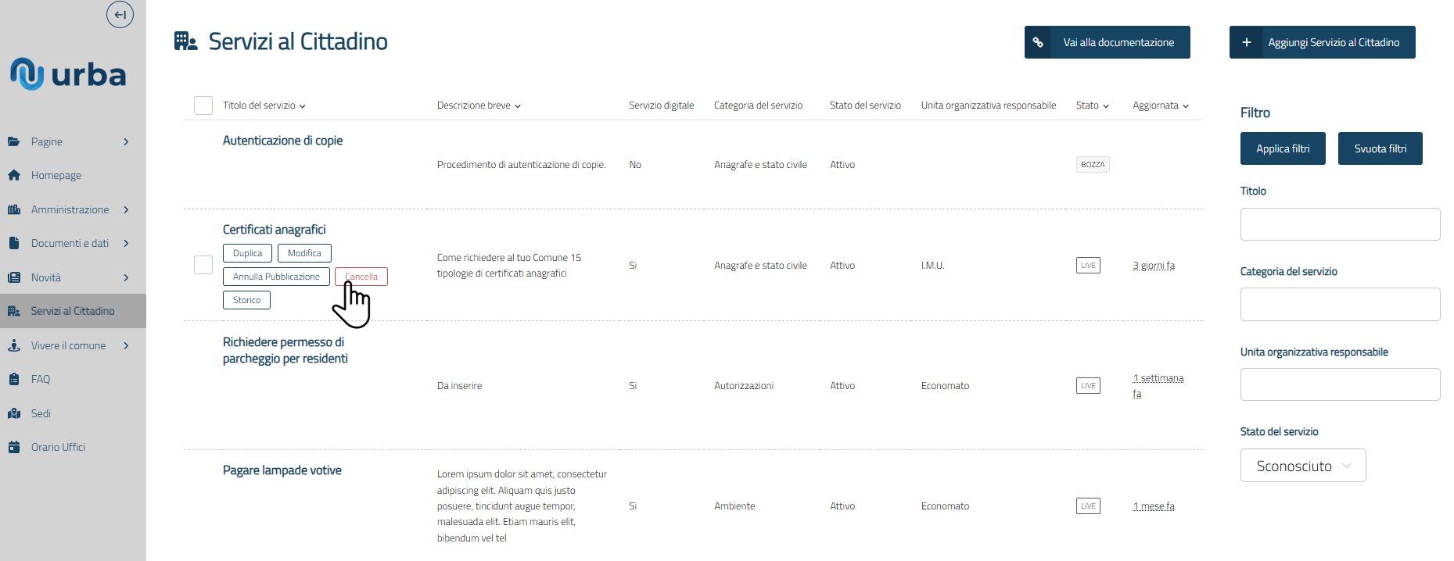Expand the Amministrazione submenu chevron
The image size is (1454, 561).
point(126,209)
